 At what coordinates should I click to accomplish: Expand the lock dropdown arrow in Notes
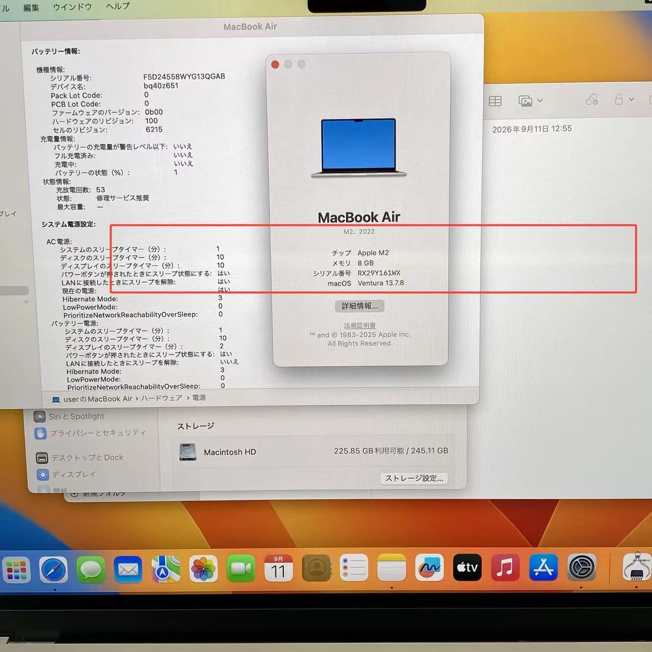(x=631, y=99)
